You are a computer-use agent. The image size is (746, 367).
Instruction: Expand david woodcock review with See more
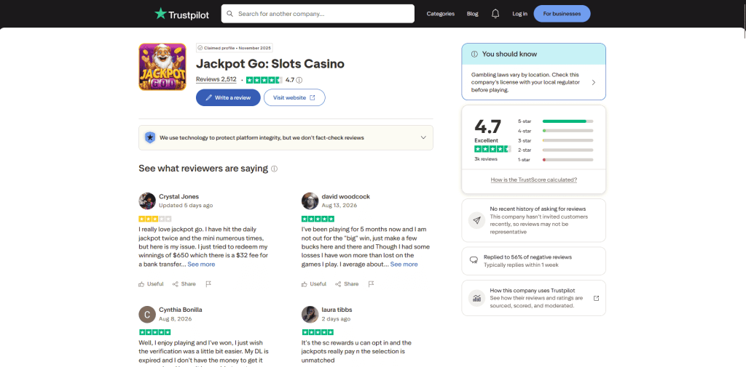click(x=404, y=264)
